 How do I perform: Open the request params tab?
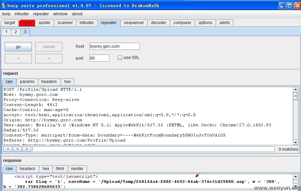(27, 82)
